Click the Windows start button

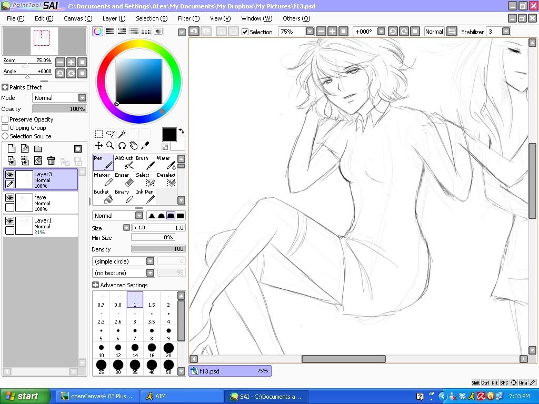[x=25, y=396]
